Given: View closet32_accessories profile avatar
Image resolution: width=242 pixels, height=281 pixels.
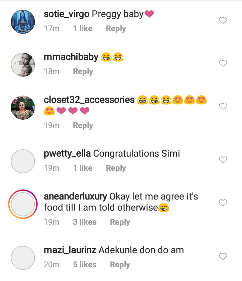Looking at the screenshot, I should [23, 107].
